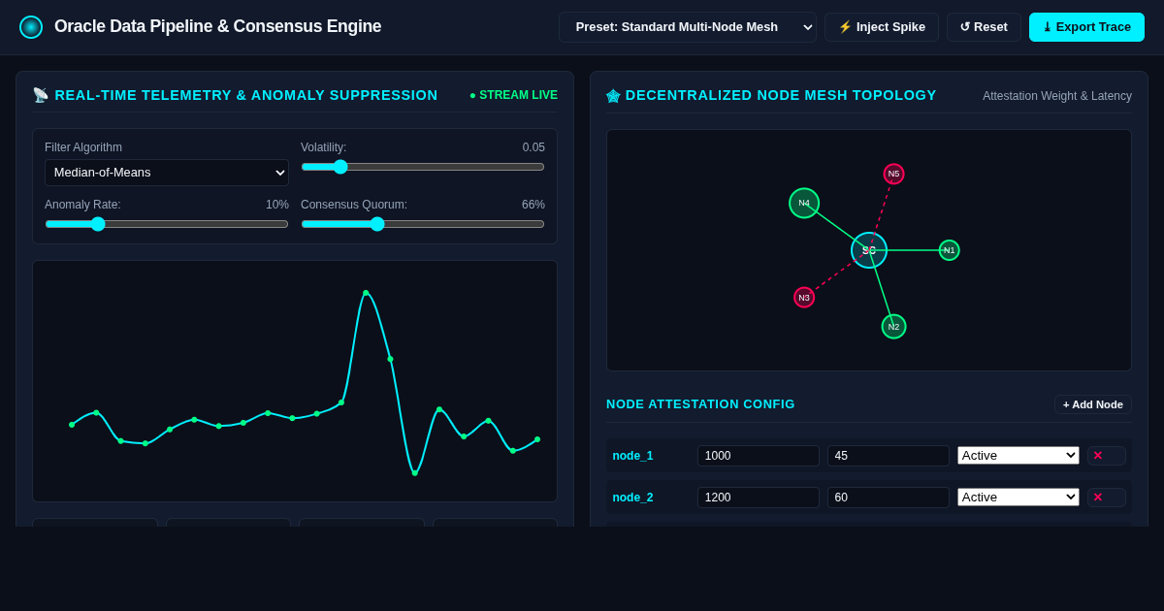Viewport: 1164px width, 611px height.
Task: Click node_2 latency field showing 60
Action: click(x=889, y=498)
